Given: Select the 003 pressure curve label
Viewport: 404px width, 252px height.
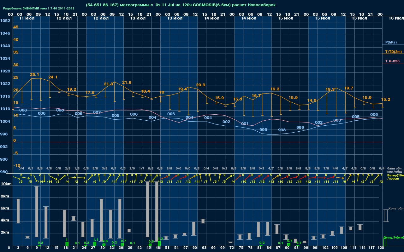Looking at the screenshot, I should coord(337,120).
